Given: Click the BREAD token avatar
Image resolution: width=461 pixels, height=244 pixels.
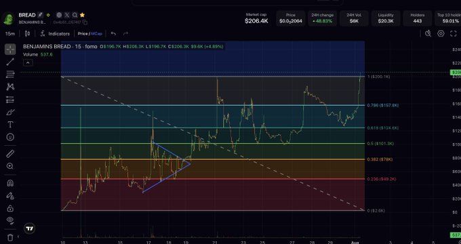Looking at the screenshot, I should click(x=8, y=18).
